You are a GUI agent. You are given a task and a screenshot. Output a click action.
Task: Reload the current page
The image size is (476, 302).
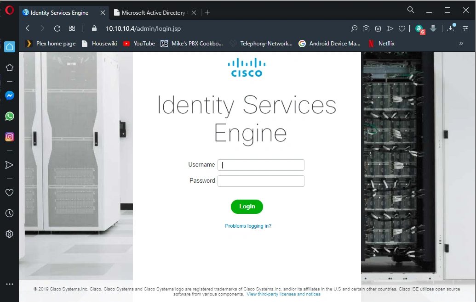tap(57, 28)
